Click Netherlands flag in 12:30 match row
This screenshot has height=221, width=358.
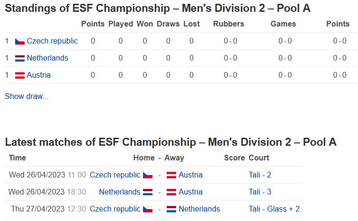coord(171,209)
